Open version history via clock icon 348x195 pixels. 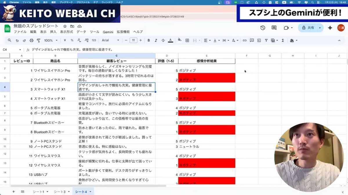[x=263, y=28]
